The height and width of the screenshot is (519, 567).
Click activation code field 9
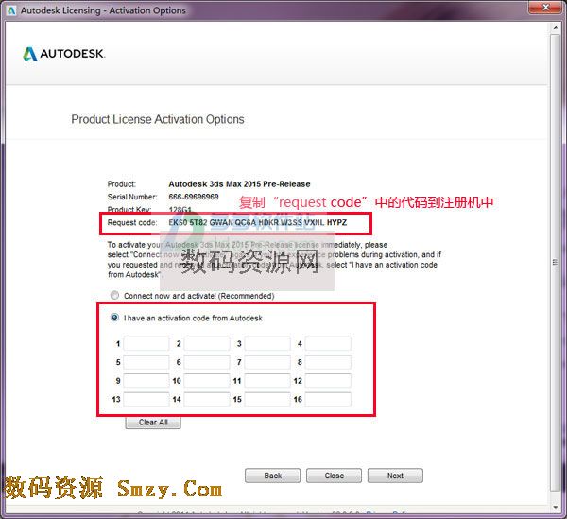point(146,381)
